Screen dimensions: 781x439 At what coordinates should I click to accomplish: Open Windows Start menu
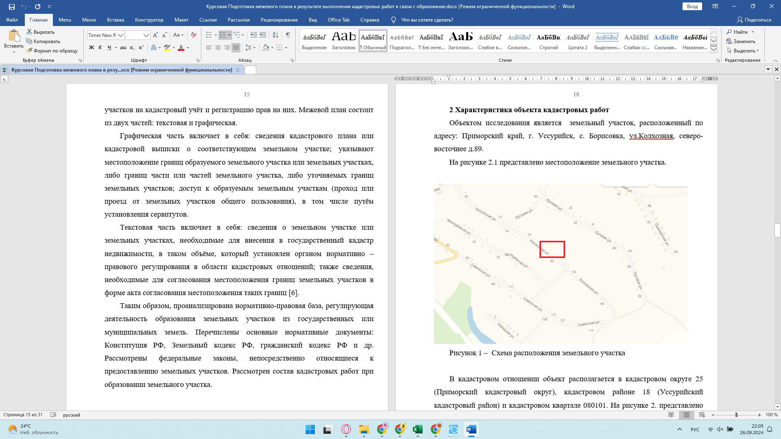point(310,430)
